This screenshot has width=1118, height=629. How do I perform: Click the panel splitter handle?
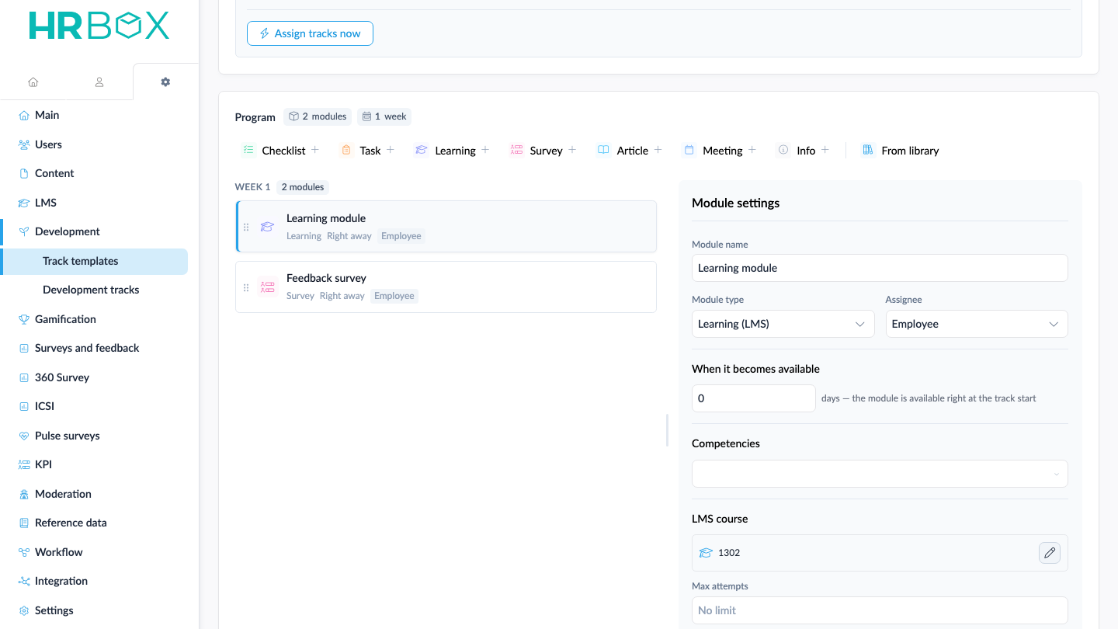coord(668,430)
